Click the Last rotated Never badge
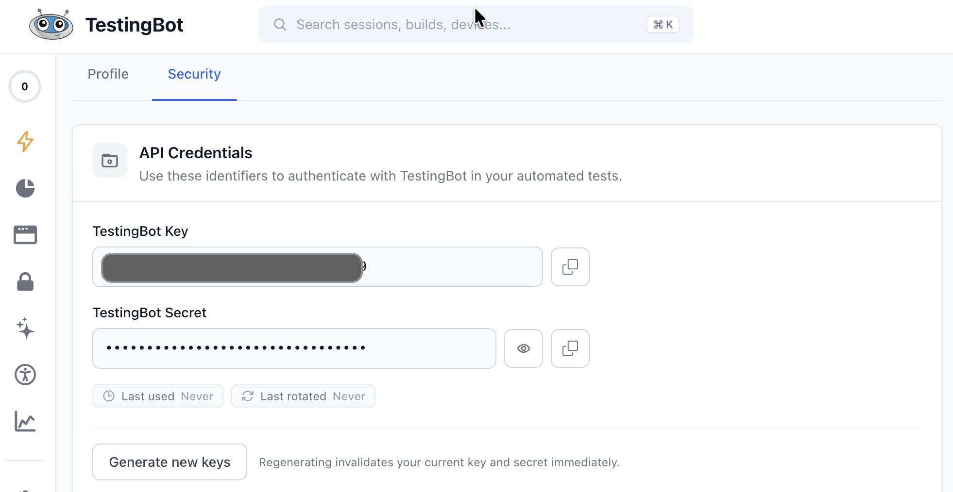 click(x=303, y=396)
